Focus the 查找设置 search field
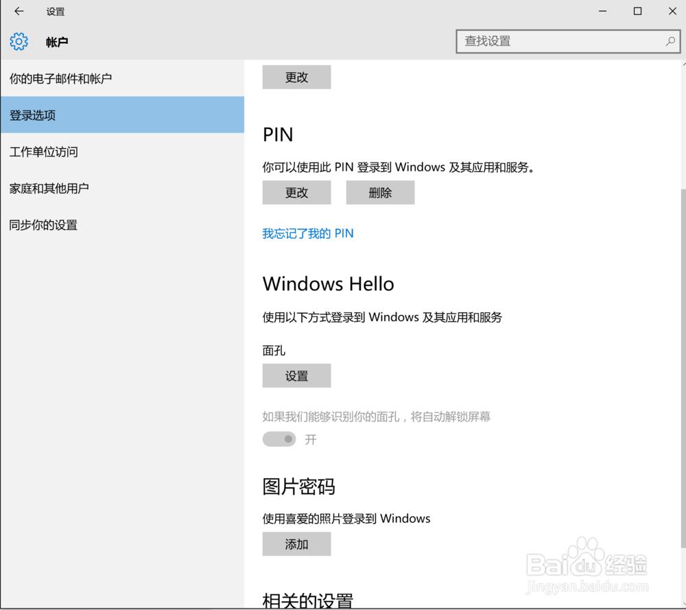The width and height of the screenshot is (686, 610). (x=568, y=42)
